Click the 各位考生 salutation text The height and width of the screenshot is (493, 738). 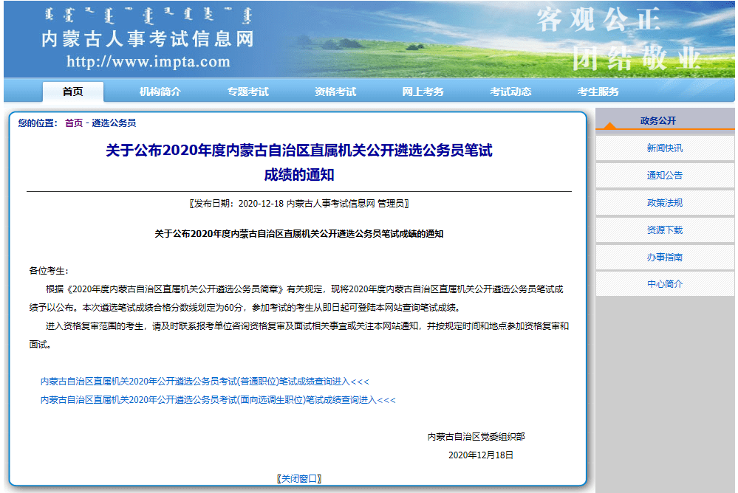click(49, 271)
